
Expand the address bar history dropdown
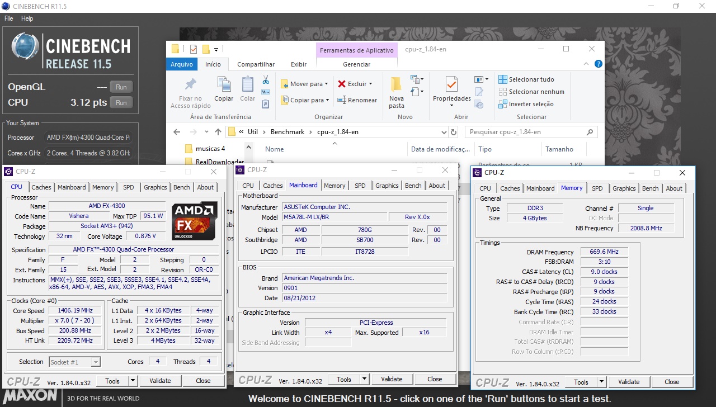pyautogui.click(x=443, y=132)
